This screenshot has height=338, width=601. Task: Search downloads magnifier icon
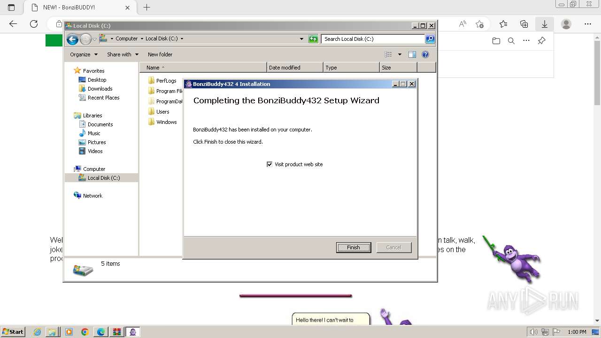coord(511,41)
